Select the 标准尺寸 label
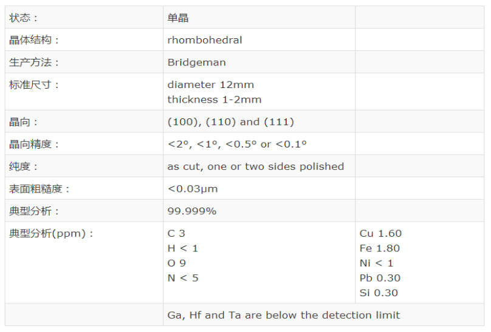 tap(34, 85)
